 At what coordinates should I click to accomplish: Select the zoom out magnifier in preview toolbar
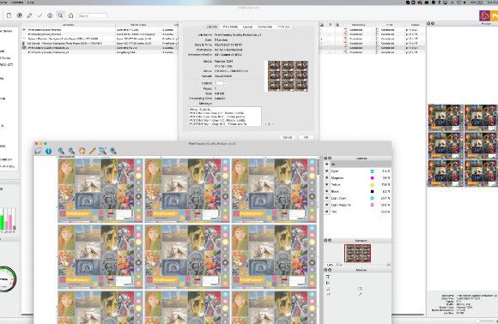(72, 151)
